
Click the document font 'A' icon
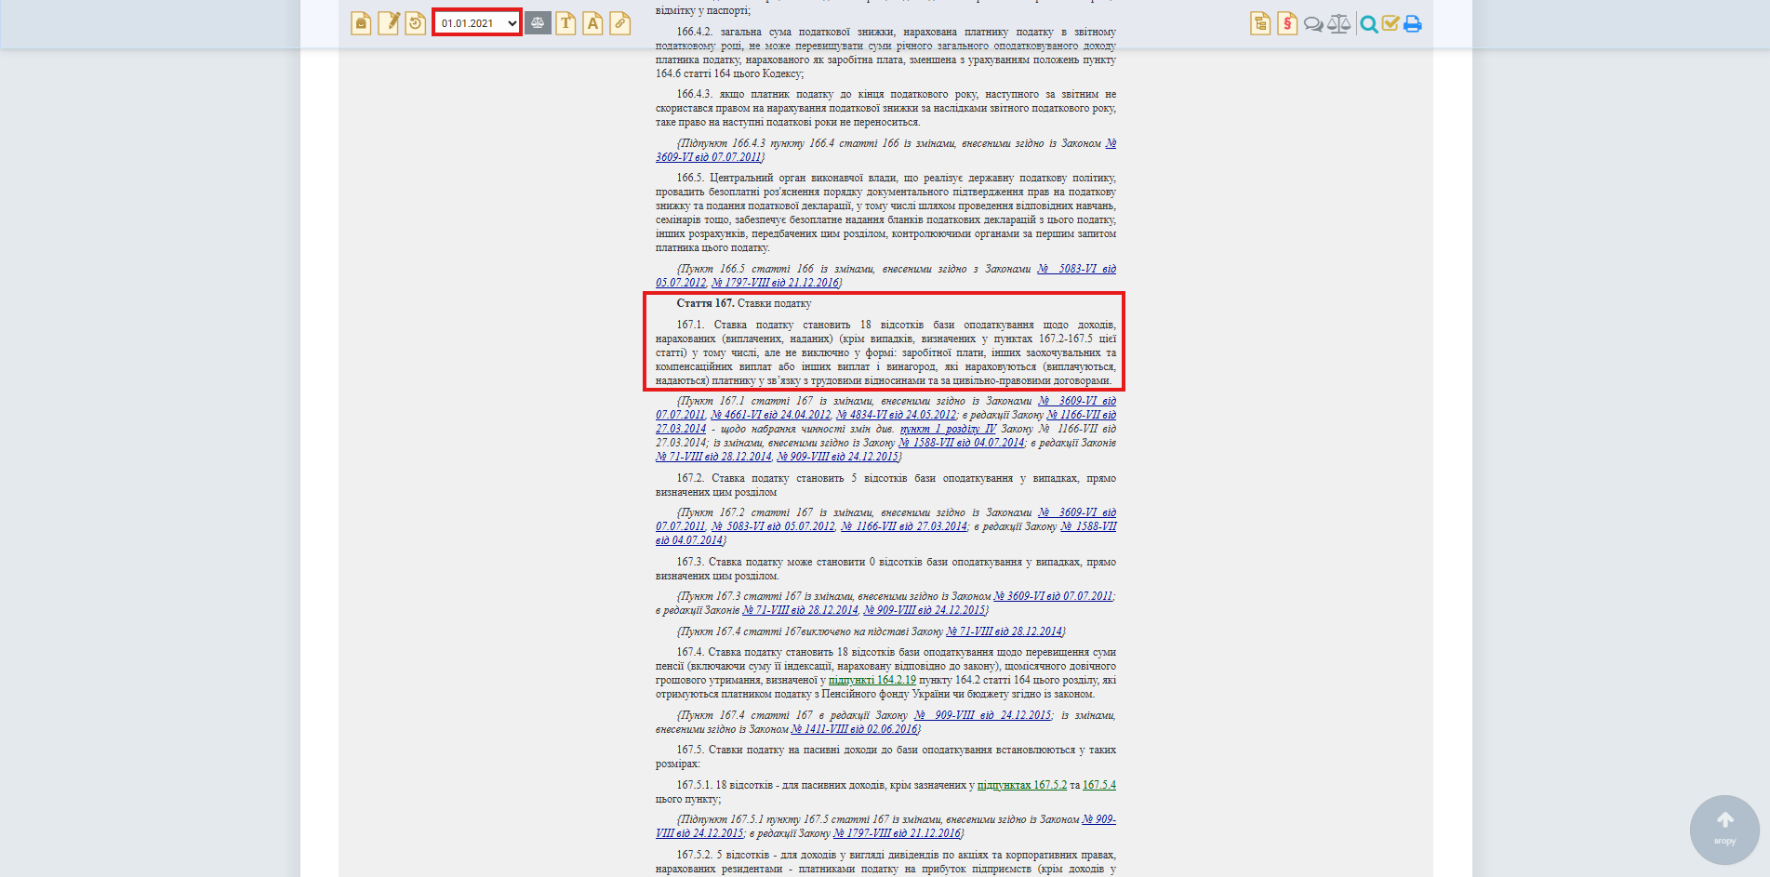pos(592,23)
